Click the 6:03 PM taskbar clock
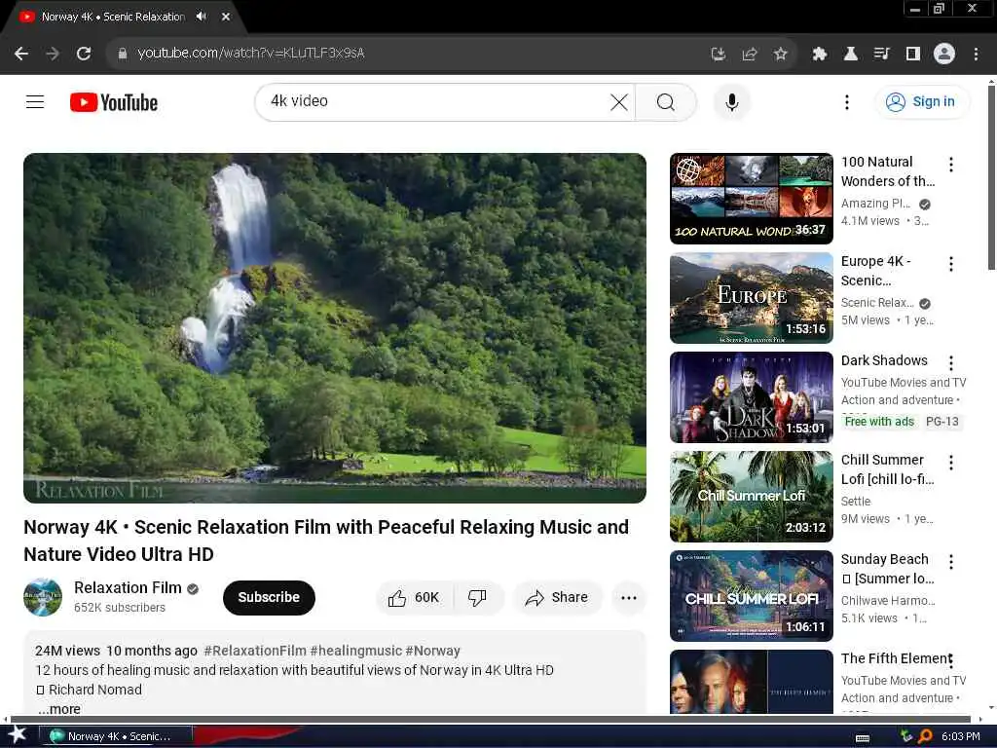This screenshot has height=748, width=997. [x=960, y=736]
